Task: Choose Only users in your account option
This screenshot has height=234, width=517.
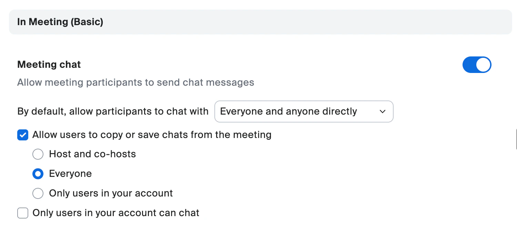Action: (38, 193)
